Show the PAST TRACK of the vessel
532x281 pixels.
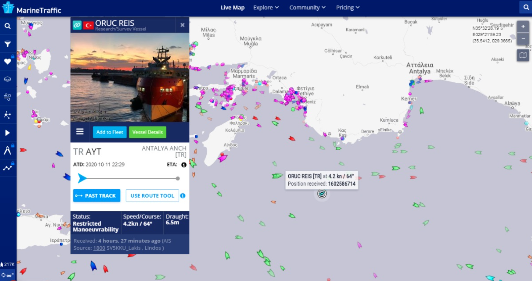97,195
